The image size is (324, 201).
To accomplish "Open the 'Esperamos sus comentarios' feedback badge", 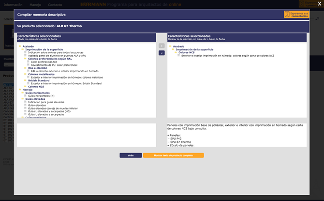I will pos(295,15).
